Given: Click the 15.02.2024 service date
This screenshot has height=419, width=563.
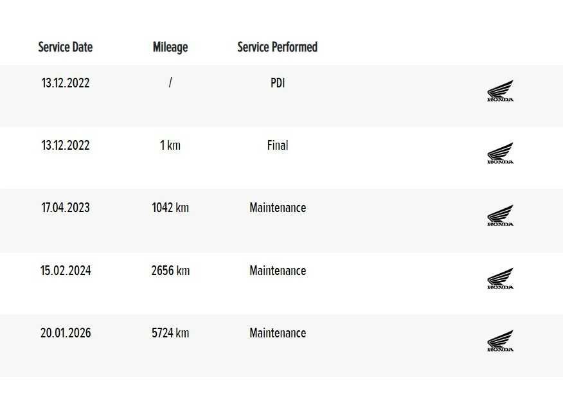Looking at the screenshot, I should pos(66,271).
